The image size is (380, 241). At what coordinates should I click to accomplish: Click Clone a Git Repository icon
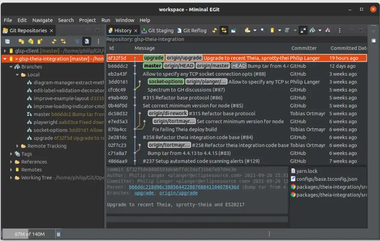point(31,41)
